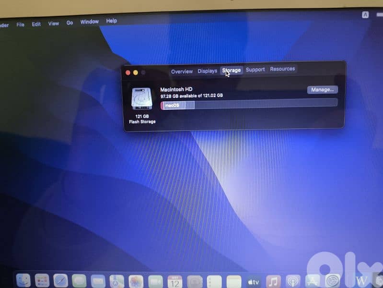Switch to the Overview tab
The image size is (383, 288).
tap(182, 72)
